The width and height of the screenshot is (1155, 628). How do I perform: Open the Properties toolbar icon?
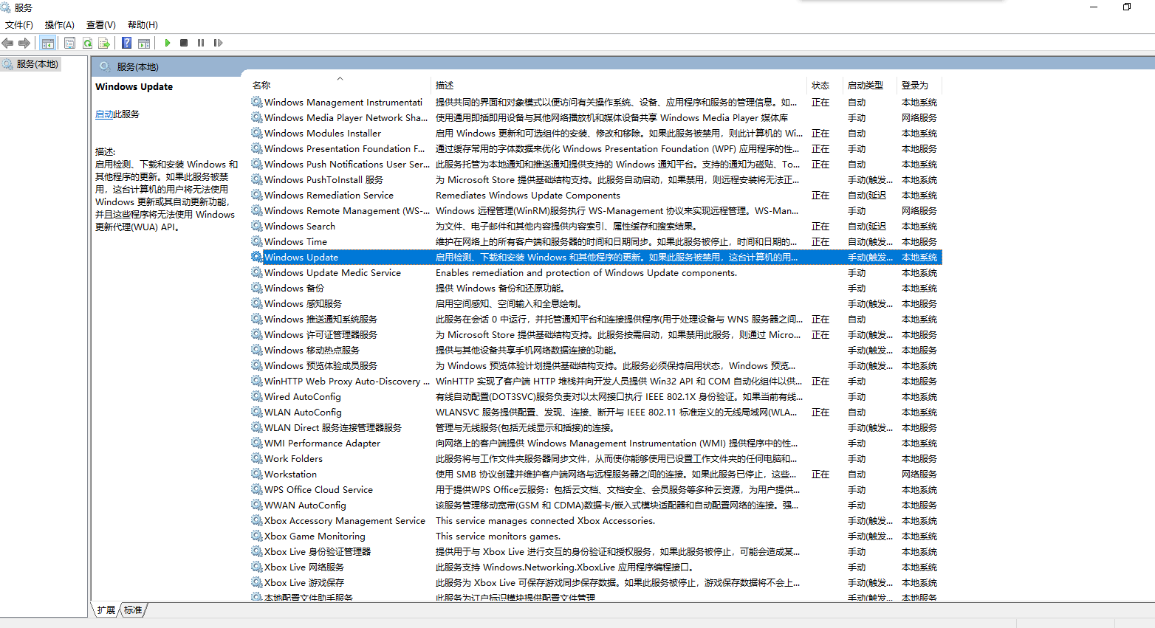69,43
